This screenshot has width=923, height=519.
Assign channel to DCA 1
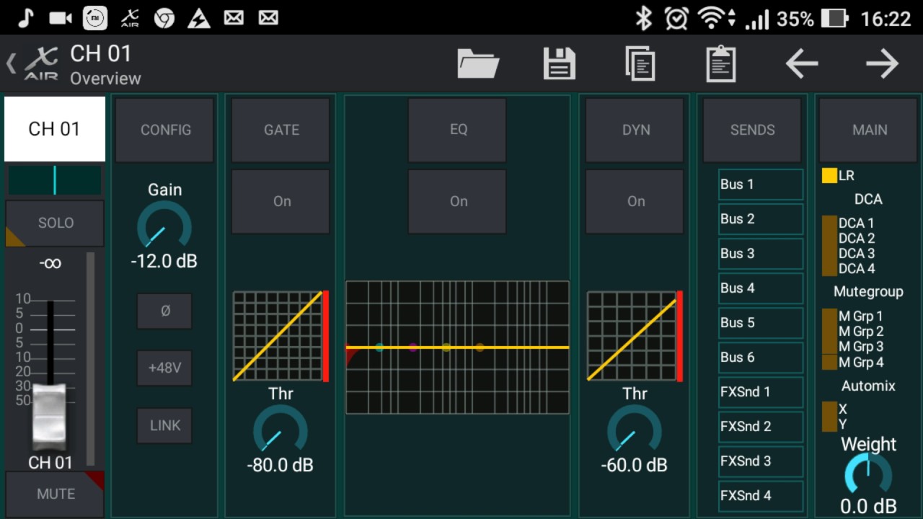pos(848,223)
